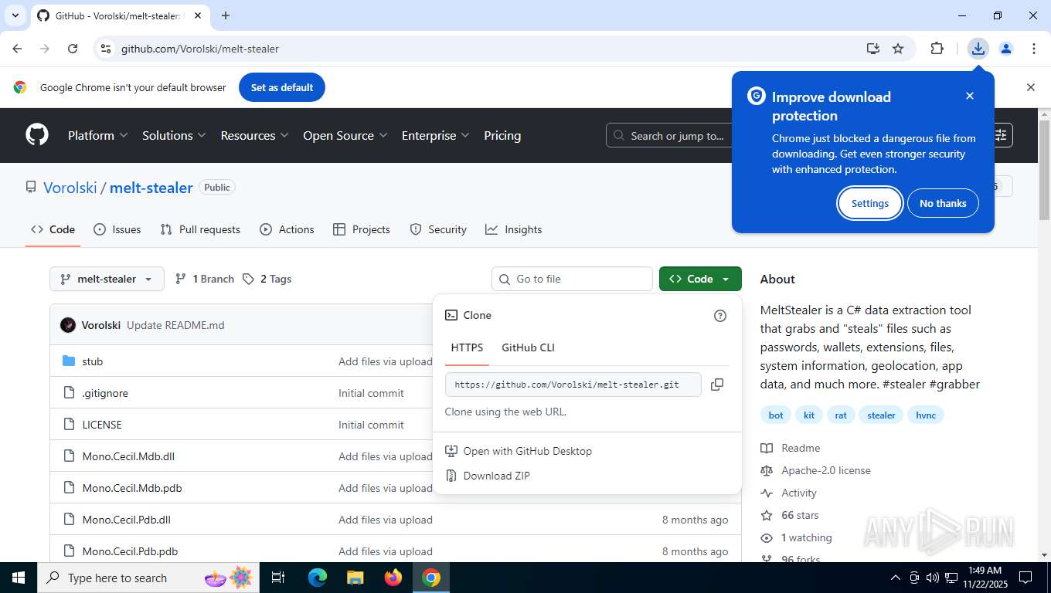The width and height of the screenshot is (1051, 593).
Task: Open the taskbar notification center icon
Action: point(1025,578)
